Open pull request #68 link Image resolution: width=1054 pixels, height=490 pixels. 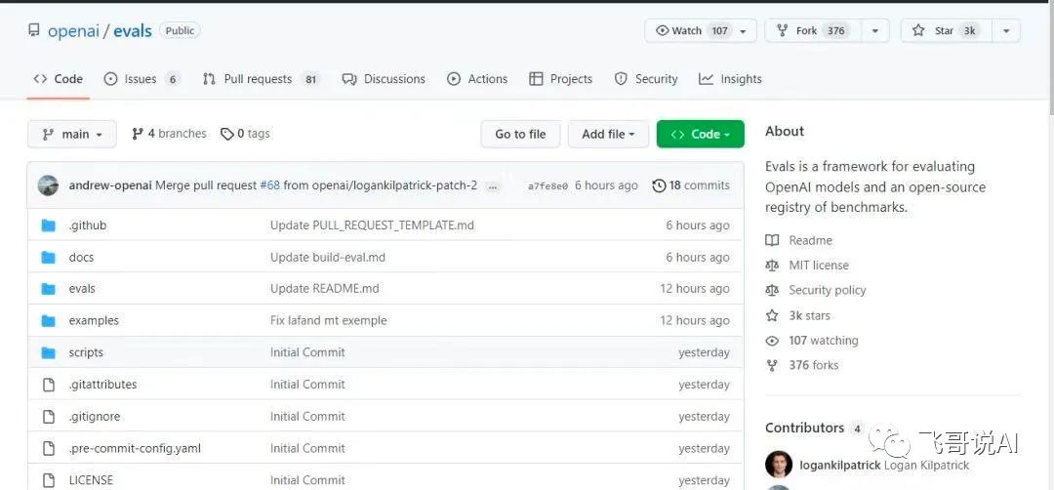pyautogui.click(x=270, y=185)
